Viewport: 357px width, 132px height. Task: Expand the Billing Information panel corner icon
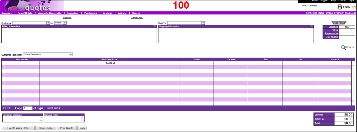point(155,26)
